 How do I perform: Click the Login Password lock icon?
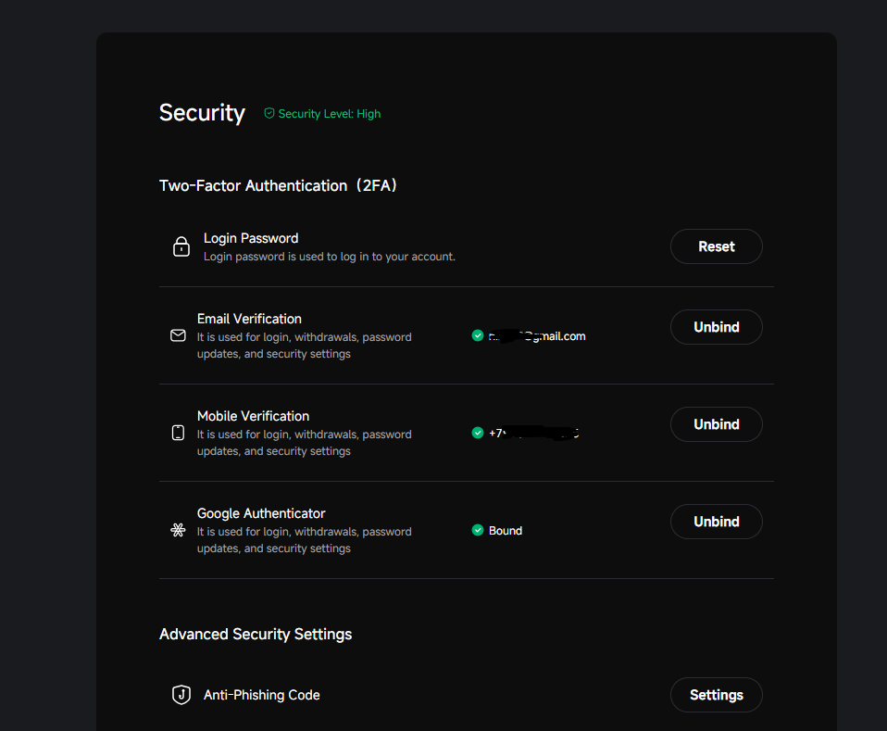click(181, 246)
